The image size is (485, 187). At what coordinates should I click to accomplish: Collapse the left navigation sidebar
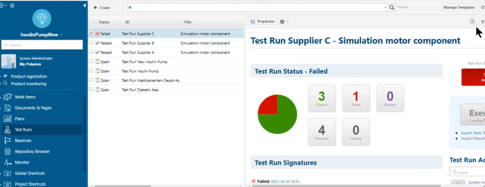coord(84,5)
